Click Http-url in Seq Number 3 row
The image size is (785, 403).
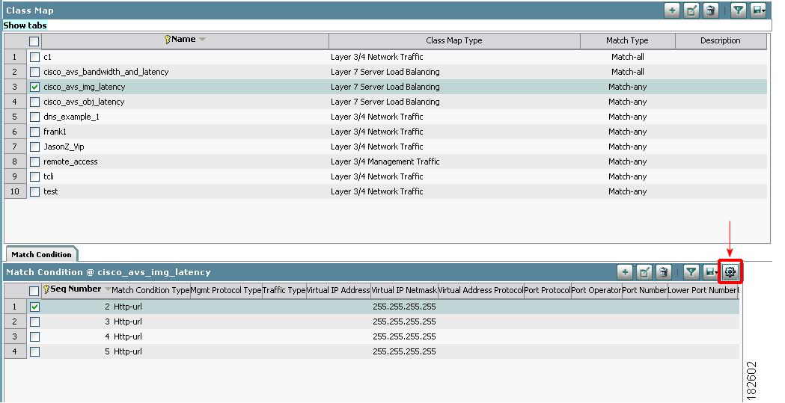(128, 322)
